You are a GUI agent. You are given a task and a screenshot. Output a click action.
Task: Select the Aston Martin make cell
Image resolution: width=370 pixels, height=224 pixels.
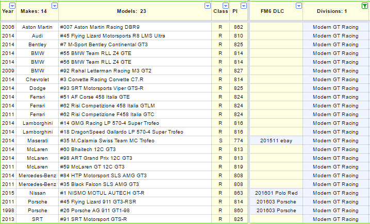click(37, 27)
